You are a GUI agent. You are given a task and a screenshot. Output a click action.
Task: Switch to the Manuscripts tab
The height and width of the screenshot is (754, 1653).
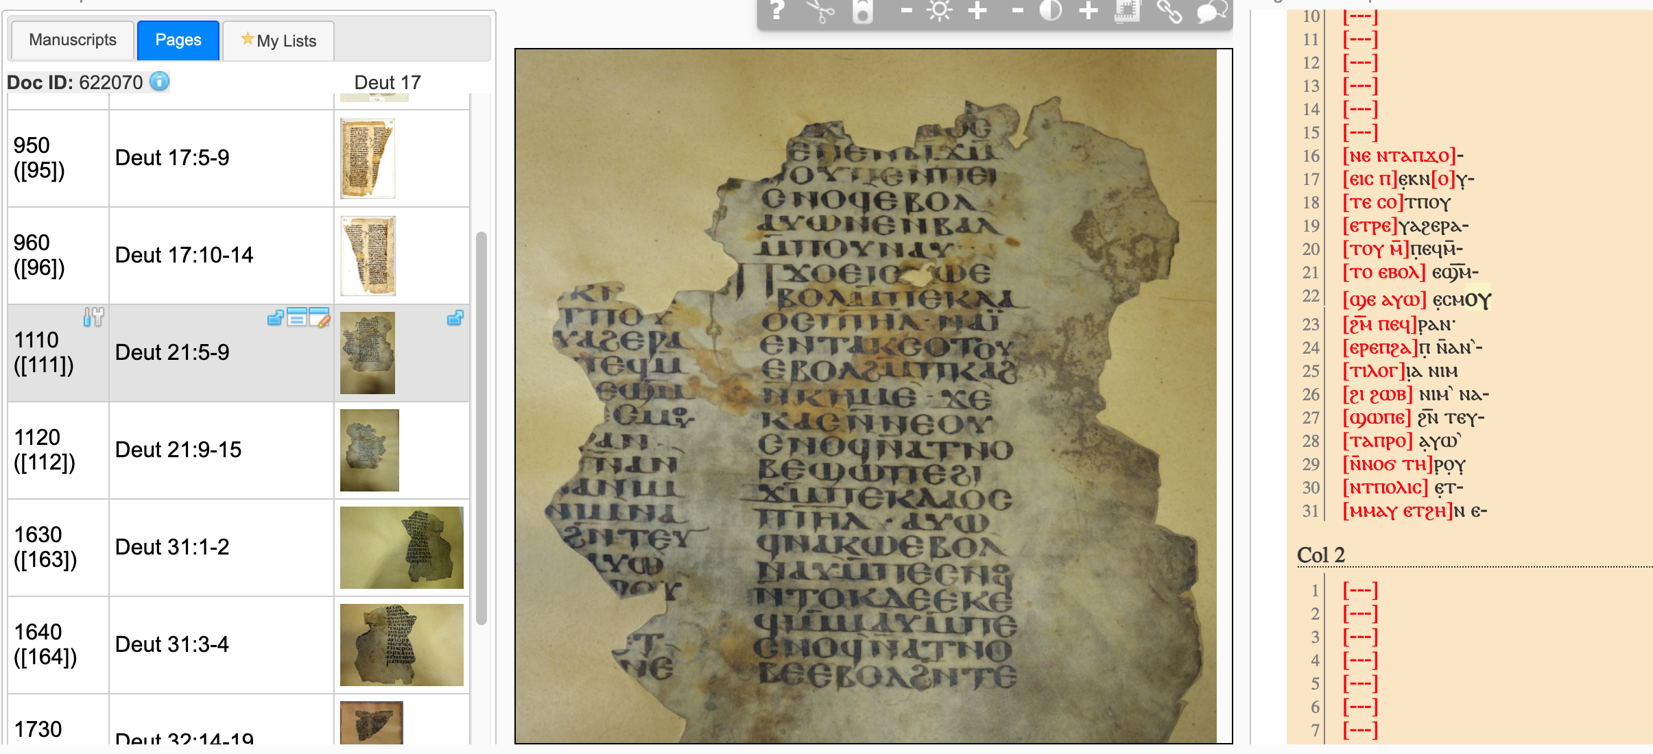click(73, 40)
